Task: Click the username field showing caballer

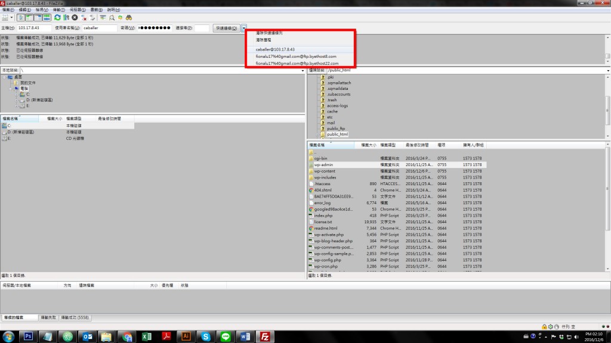Action: 100,28
